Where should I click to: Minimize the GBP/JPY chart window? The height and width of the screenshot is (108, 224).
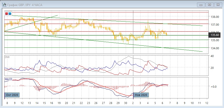(x=201, y=5)
